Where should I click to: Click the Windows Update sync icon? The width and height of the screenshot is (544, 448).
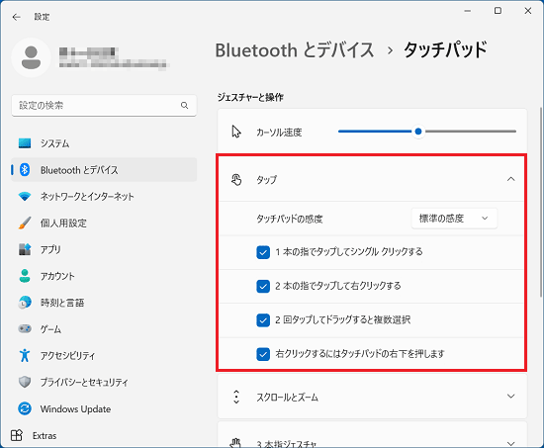[25, 408]
